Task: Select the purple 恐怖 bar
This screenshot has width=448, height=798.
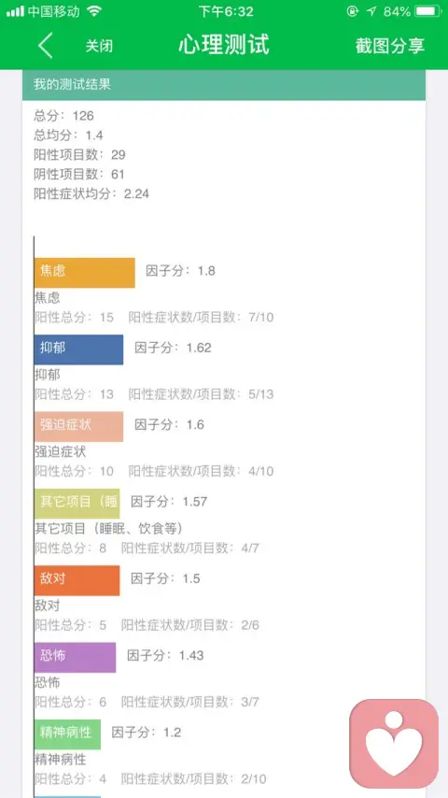Action: tap(76, 657)
